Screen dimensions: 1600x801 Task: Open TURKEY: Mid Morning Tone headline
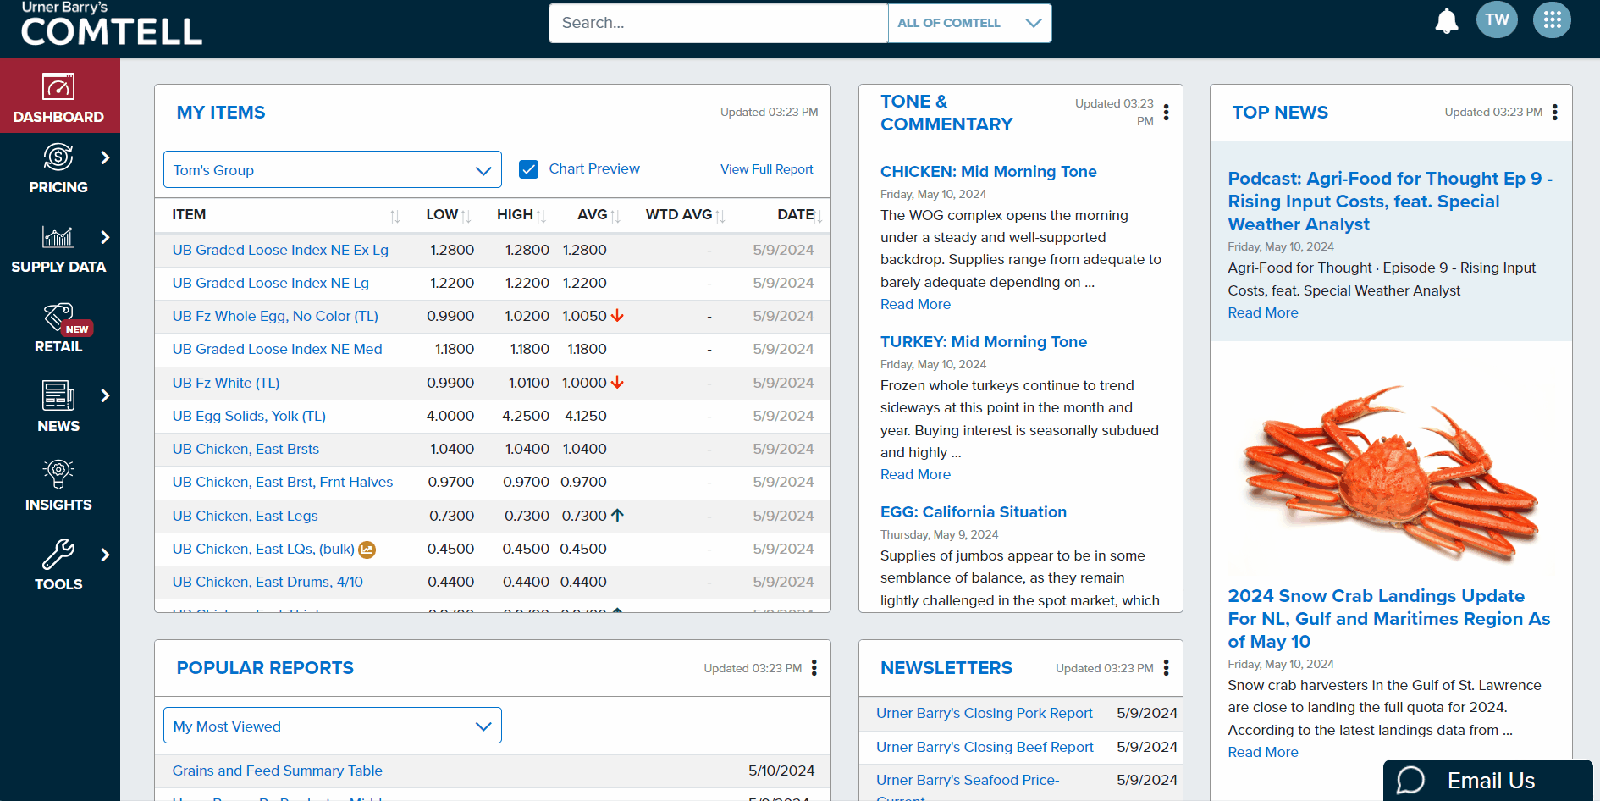pos(984,341)
